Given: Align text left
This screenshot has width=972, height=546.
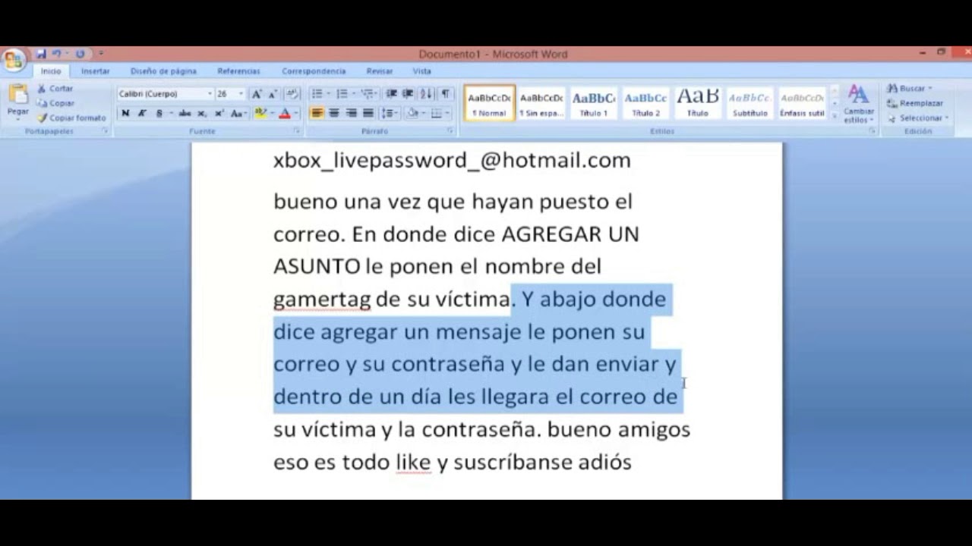Looking at the screenshot, I should [317, 113].
